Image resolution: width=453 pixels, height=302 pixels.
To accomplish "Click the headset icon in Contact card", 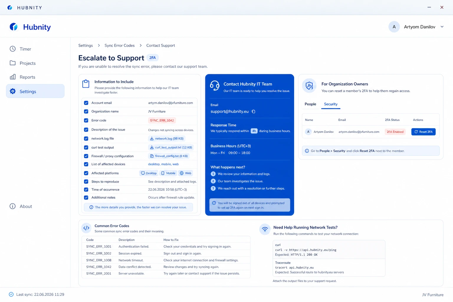I will (215, 86).
